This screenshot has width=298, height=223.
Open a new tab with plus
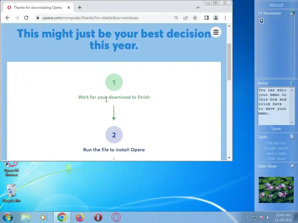coord(80,8)
